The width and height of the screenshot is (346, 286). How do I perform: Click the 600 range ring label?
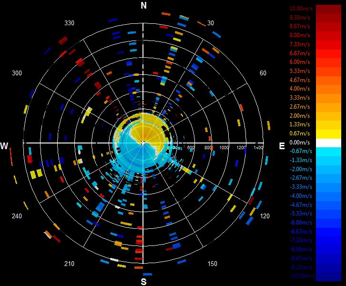pos(191,147)
